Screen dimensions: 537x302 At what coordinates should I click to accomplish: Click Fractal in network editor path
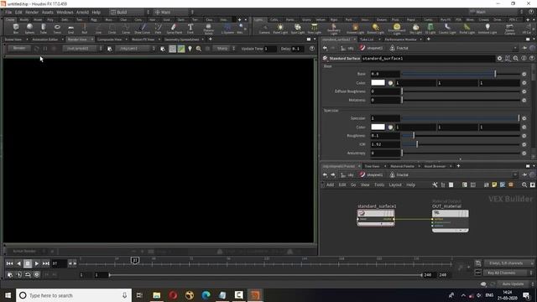tap(402, 174)
